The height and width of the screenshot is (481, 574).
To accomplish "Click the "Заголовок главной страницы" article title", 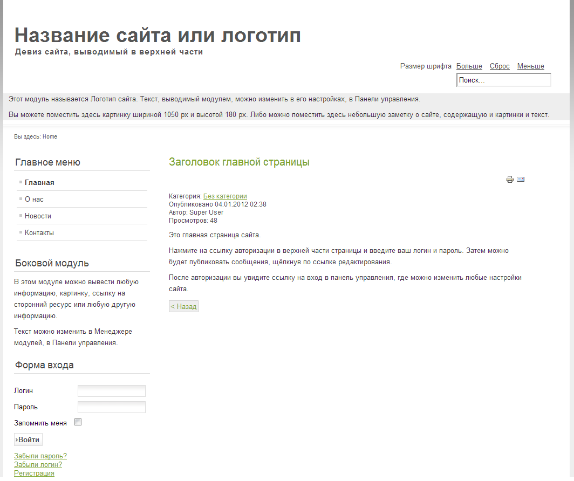I will coord(239,162).
